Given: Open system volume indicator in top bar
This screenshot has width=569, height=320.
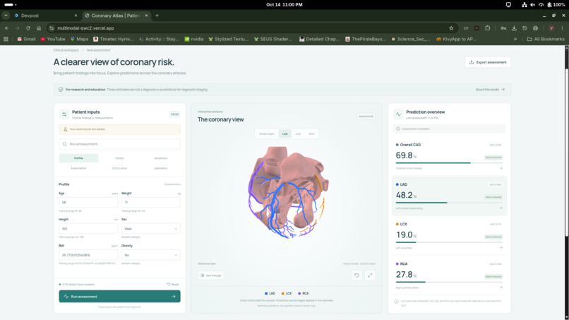Looking at the screenshot, I should pos(532,5).
